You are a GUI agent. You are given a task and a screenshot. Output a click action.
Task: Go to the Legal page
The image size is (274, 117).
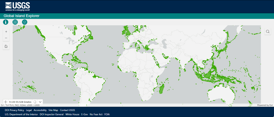[29, 110]
